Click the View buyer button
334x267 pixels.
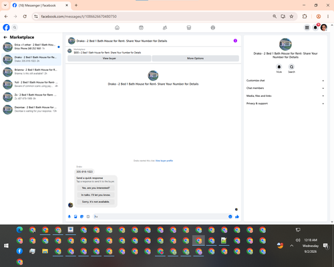tap(109, 58)
